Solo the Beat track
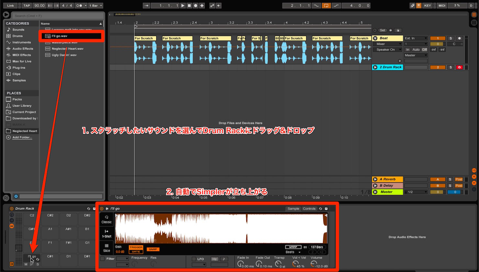This screenshot has height=272, width=479. point(451,38)
